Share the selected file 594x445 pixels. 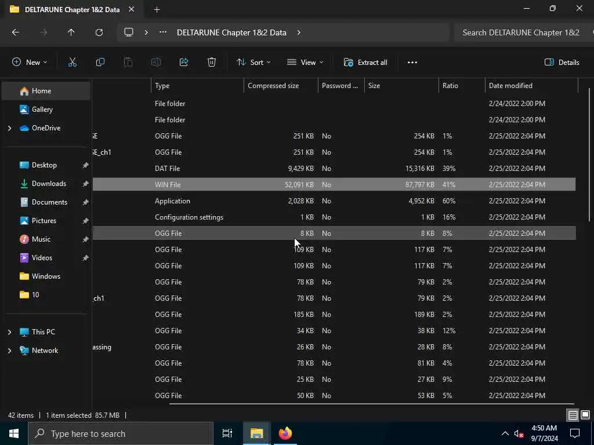click(x=184, y=63)
